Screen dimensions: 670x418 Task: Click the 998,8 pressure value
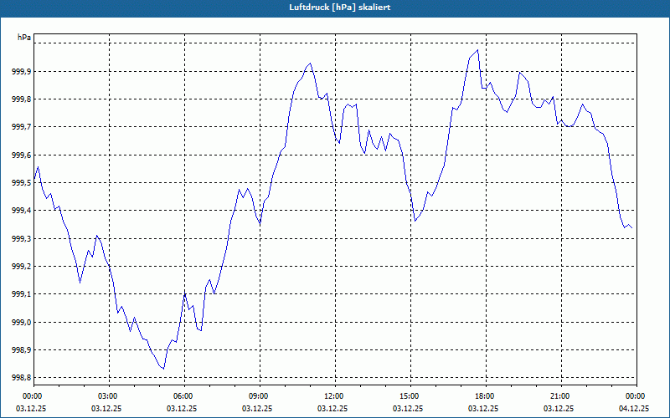point(22,378)
